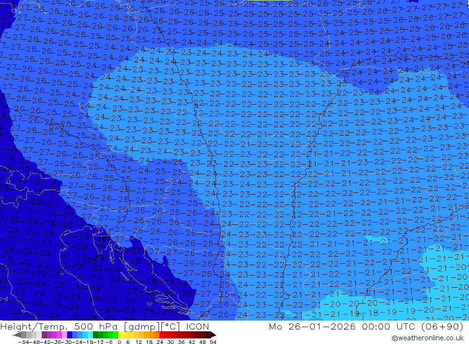Pick the bright red swatch at 24 in legend
Screen dimensions: 469x344
[x=162, y=335]
